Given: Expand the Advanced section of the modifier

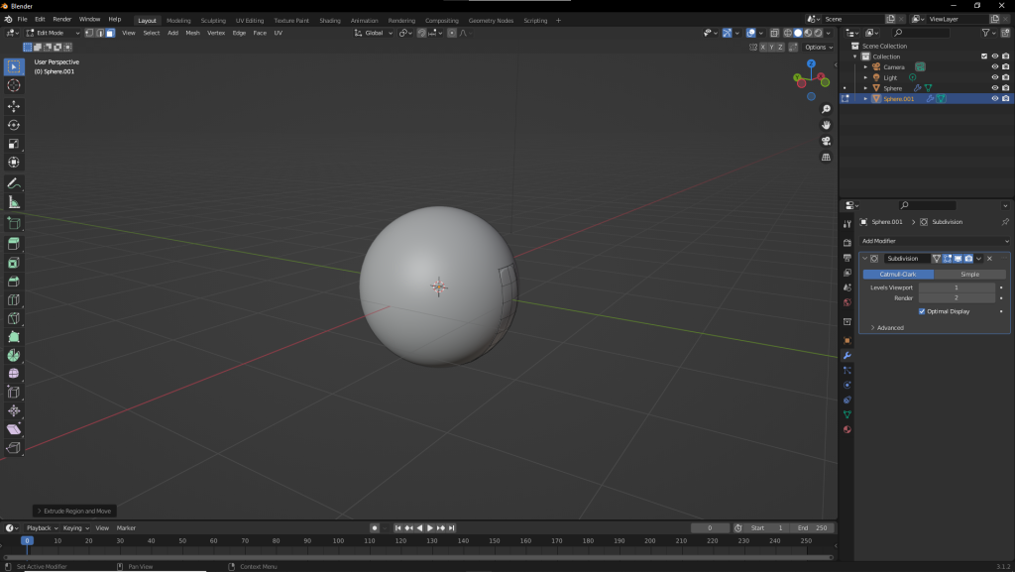Looking at the screenshot, I should tap(887, 327).
